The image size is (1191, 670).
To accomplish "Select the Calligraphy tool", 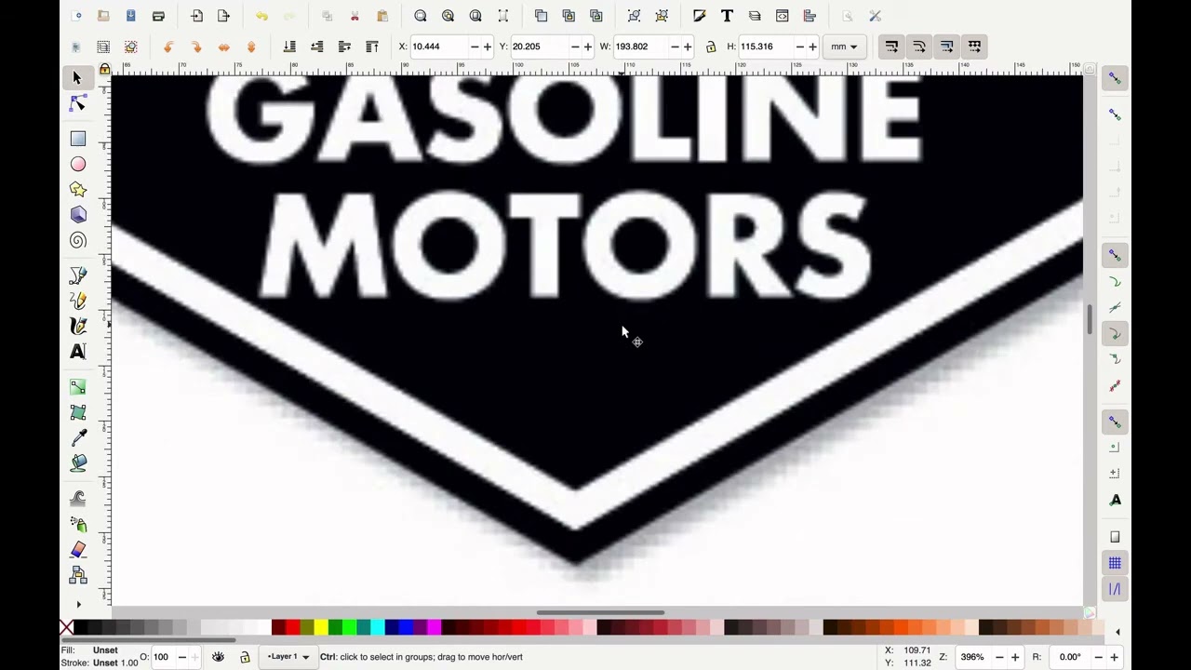I will (x=77, y=327).
